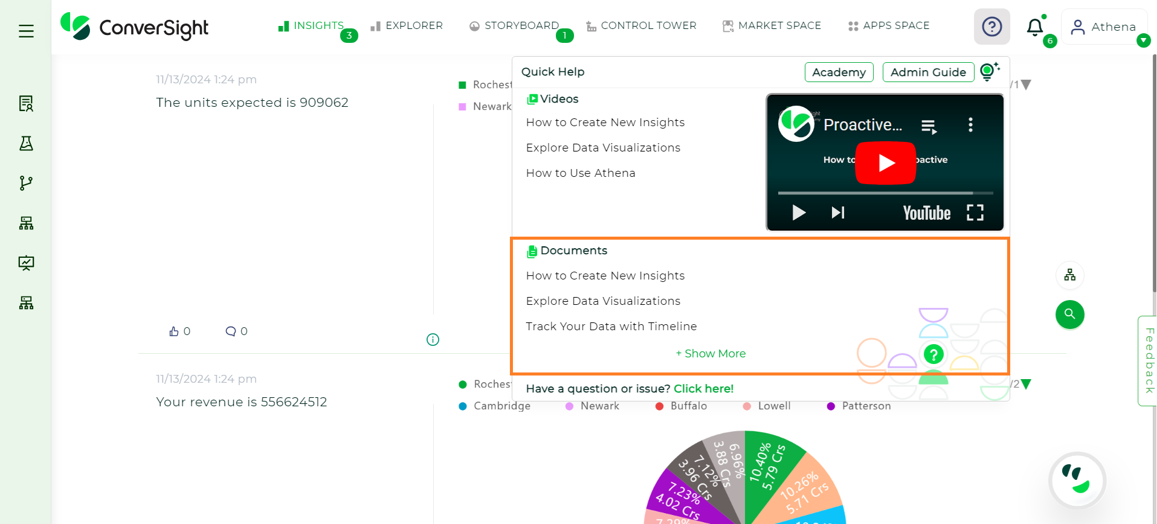Open the hamburger menu

coord(26,31)
